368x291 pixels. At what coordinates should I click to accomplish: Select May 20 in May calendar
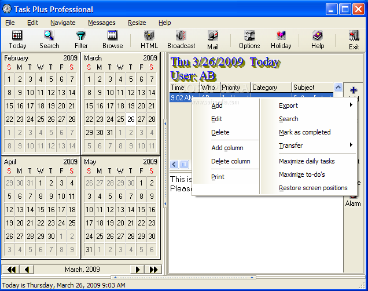point(120,223)
